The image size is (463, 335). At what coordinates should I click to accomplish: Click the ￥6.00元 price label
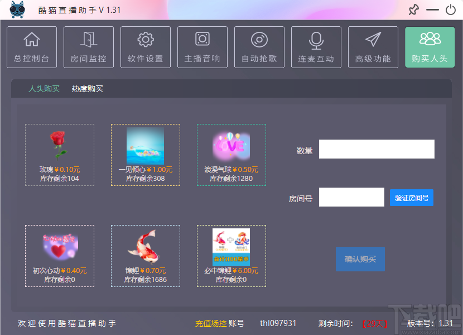point(245,271)
